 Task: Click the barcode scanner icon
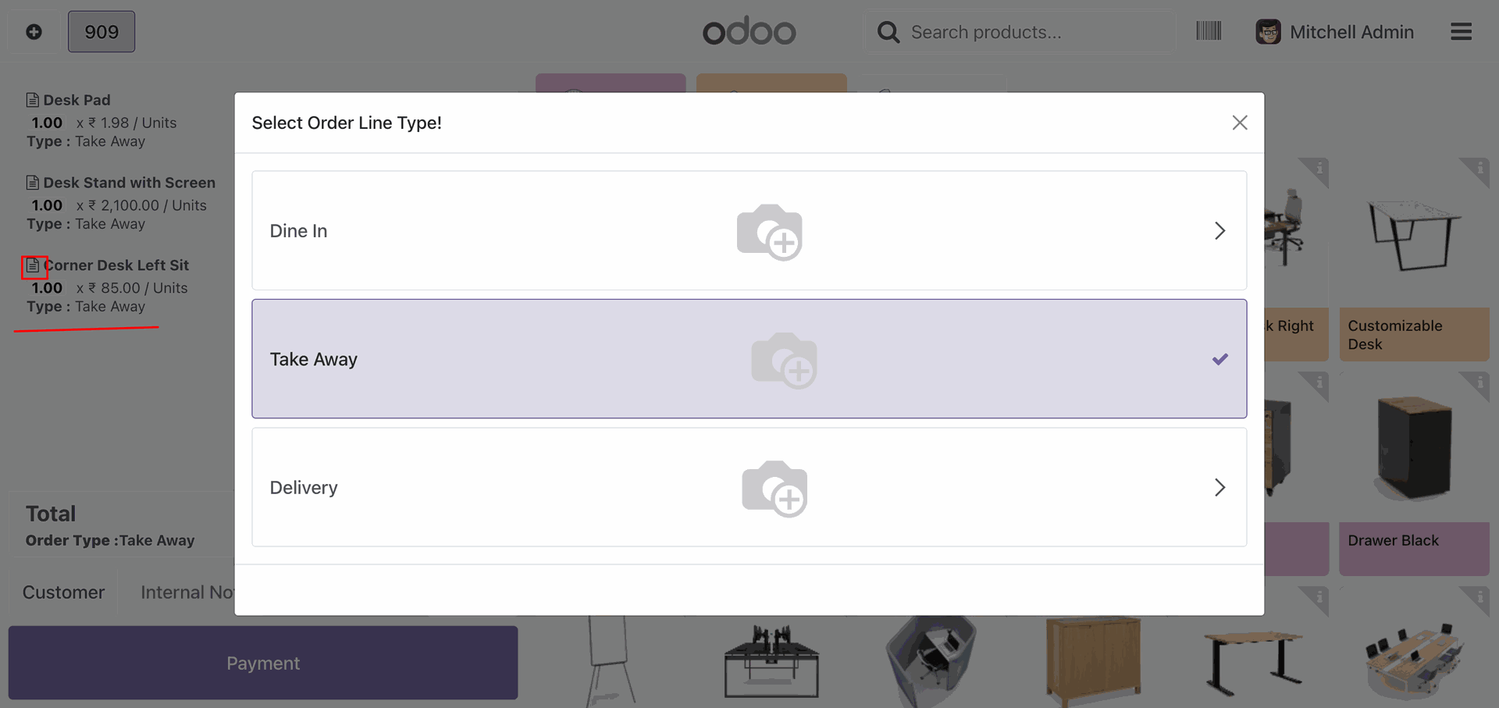pos(1208,31)
